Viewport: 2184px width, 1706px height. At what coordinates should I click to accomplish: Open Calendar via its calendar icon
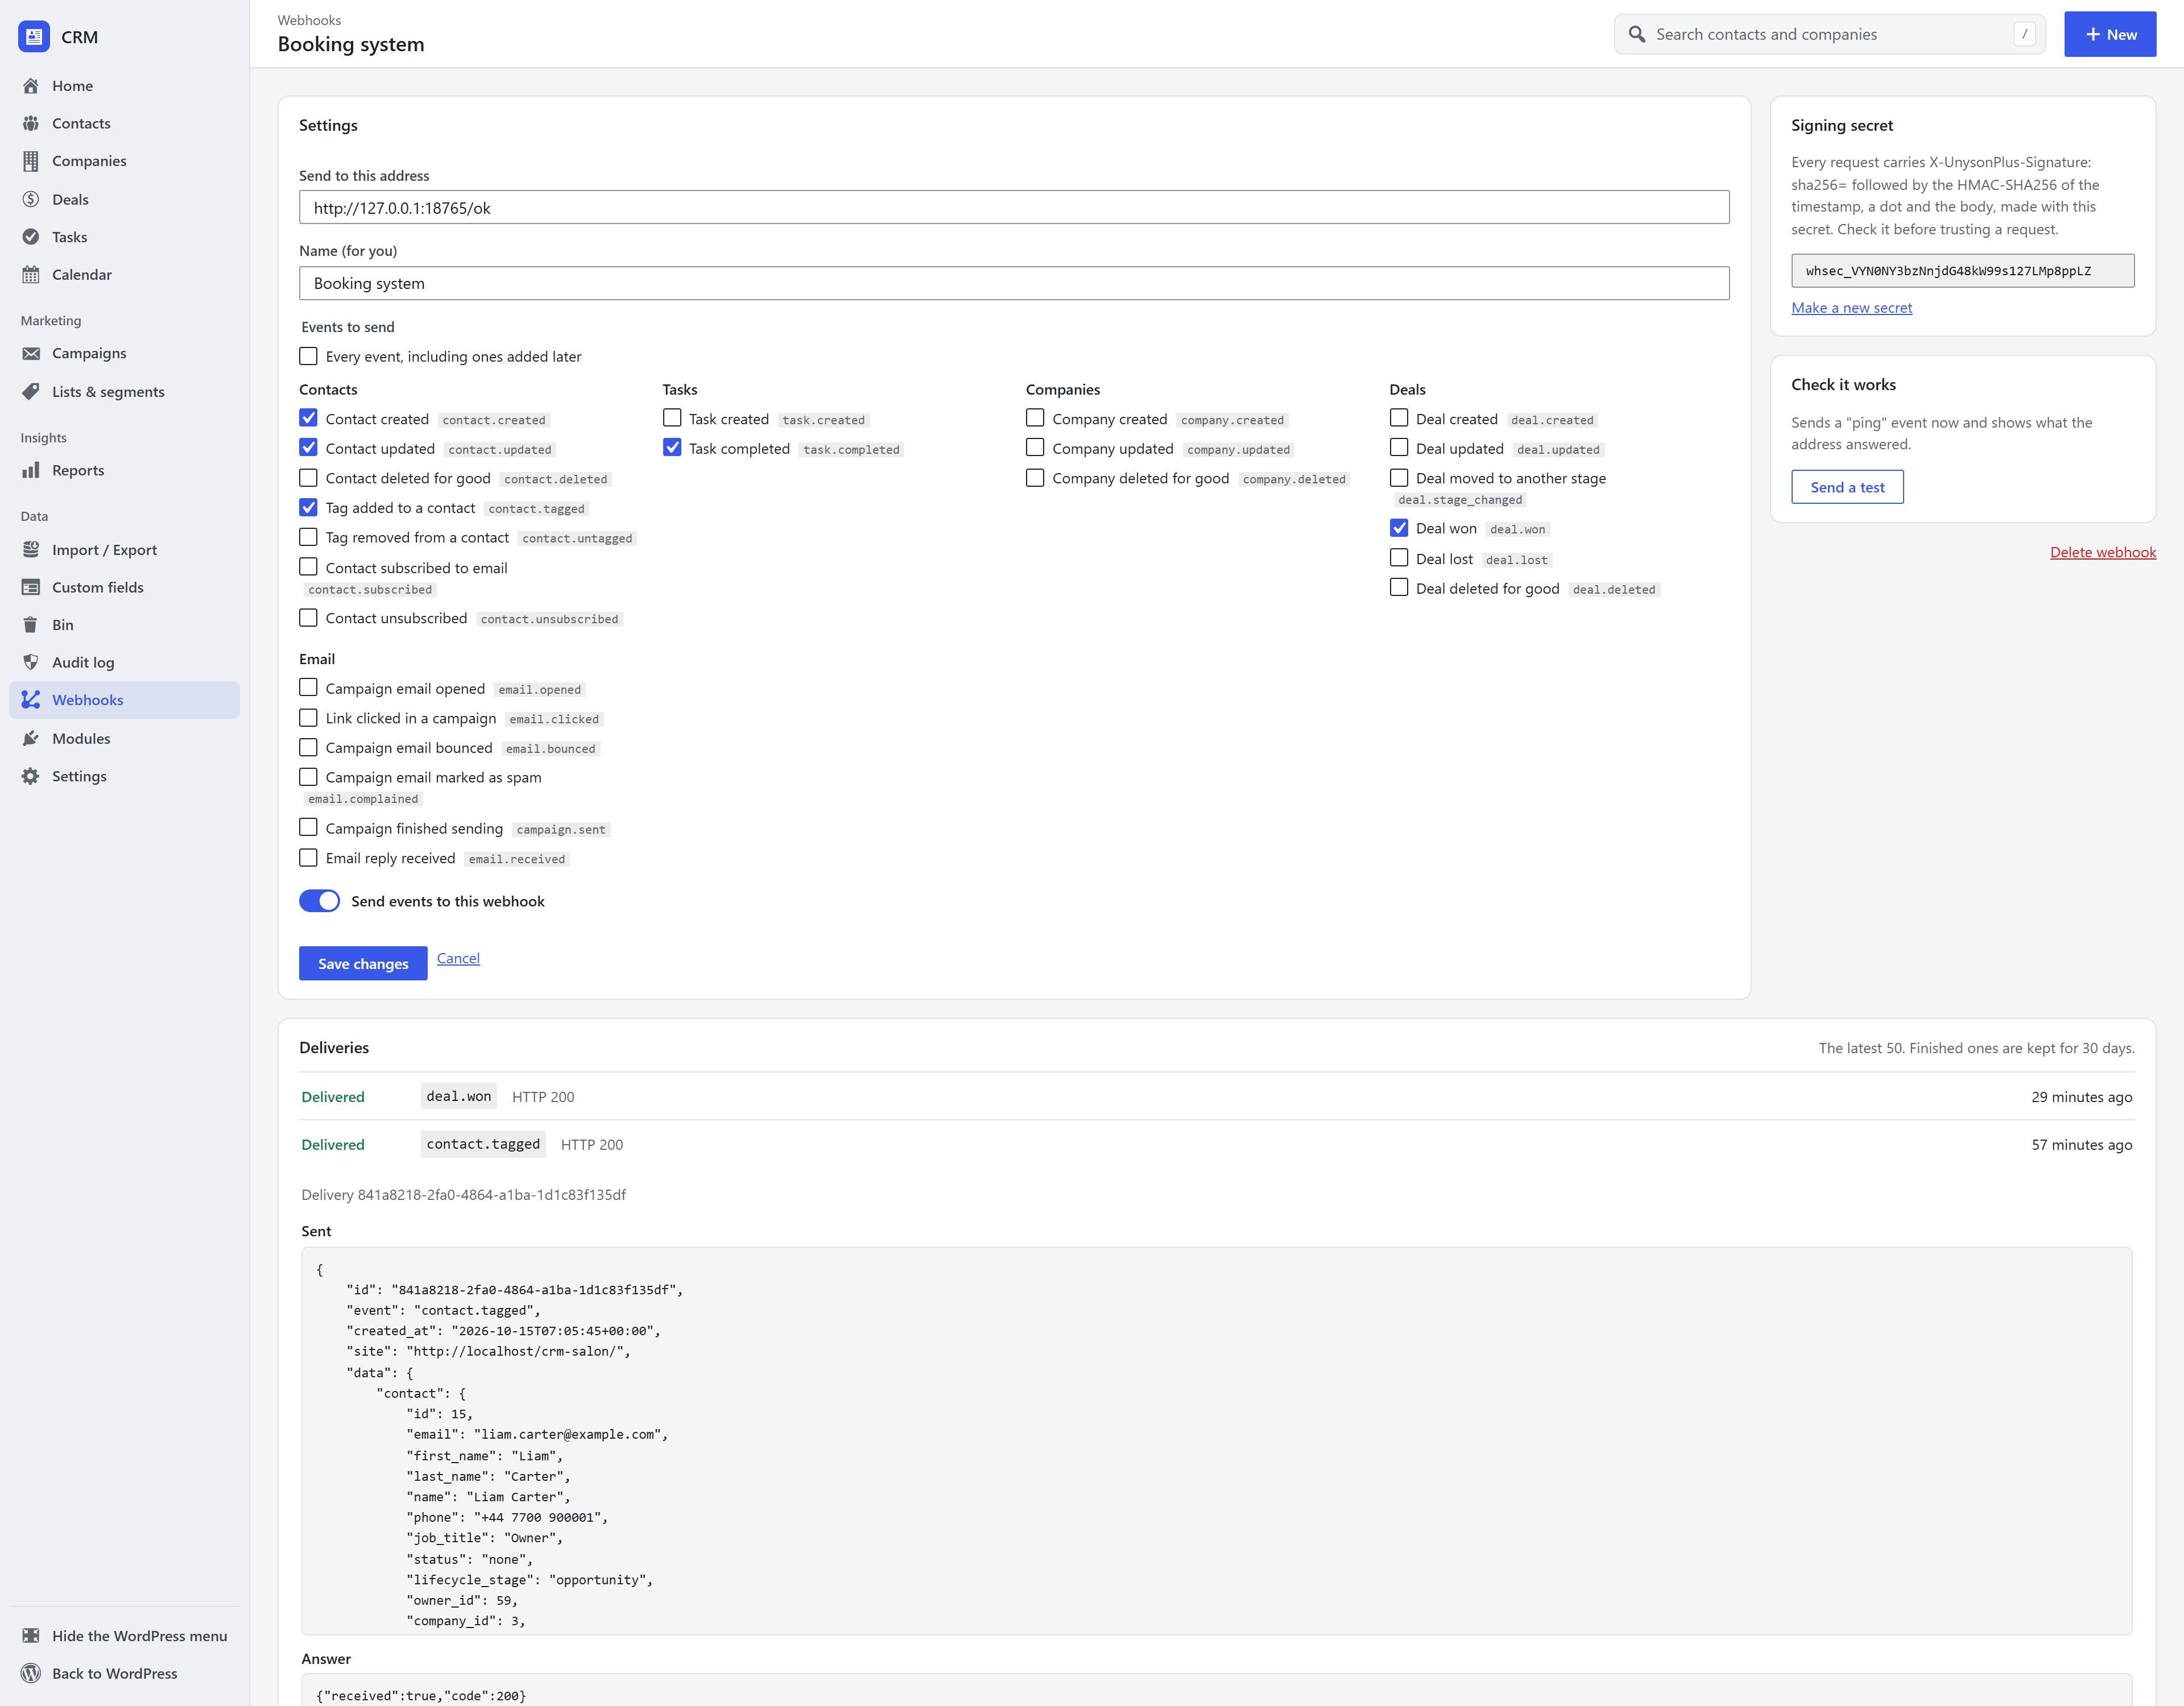31,274
